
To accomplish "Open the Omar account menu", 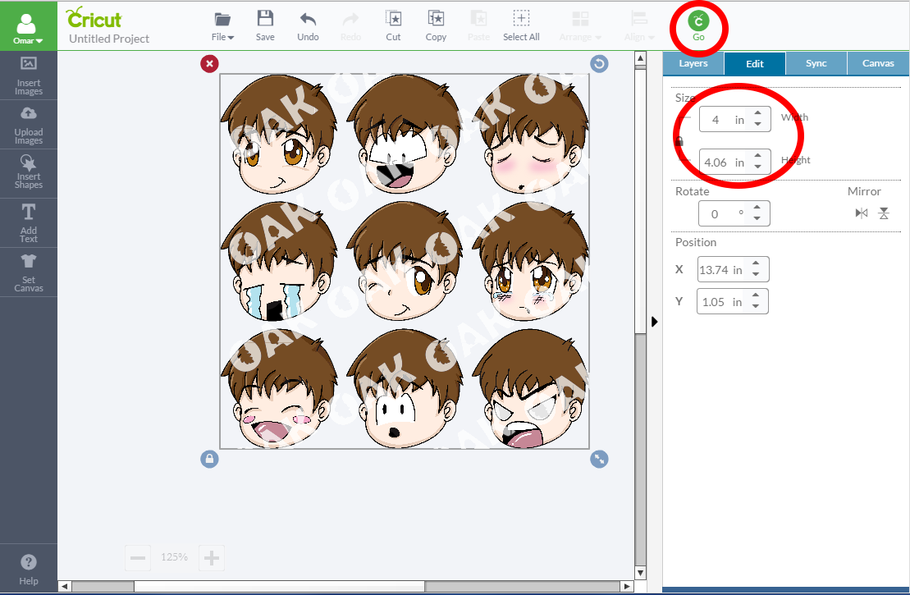I will click(27, 26).
